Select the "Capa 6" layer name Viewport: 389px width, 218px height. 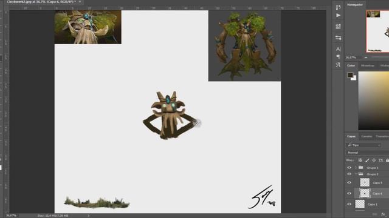[377, 194]
